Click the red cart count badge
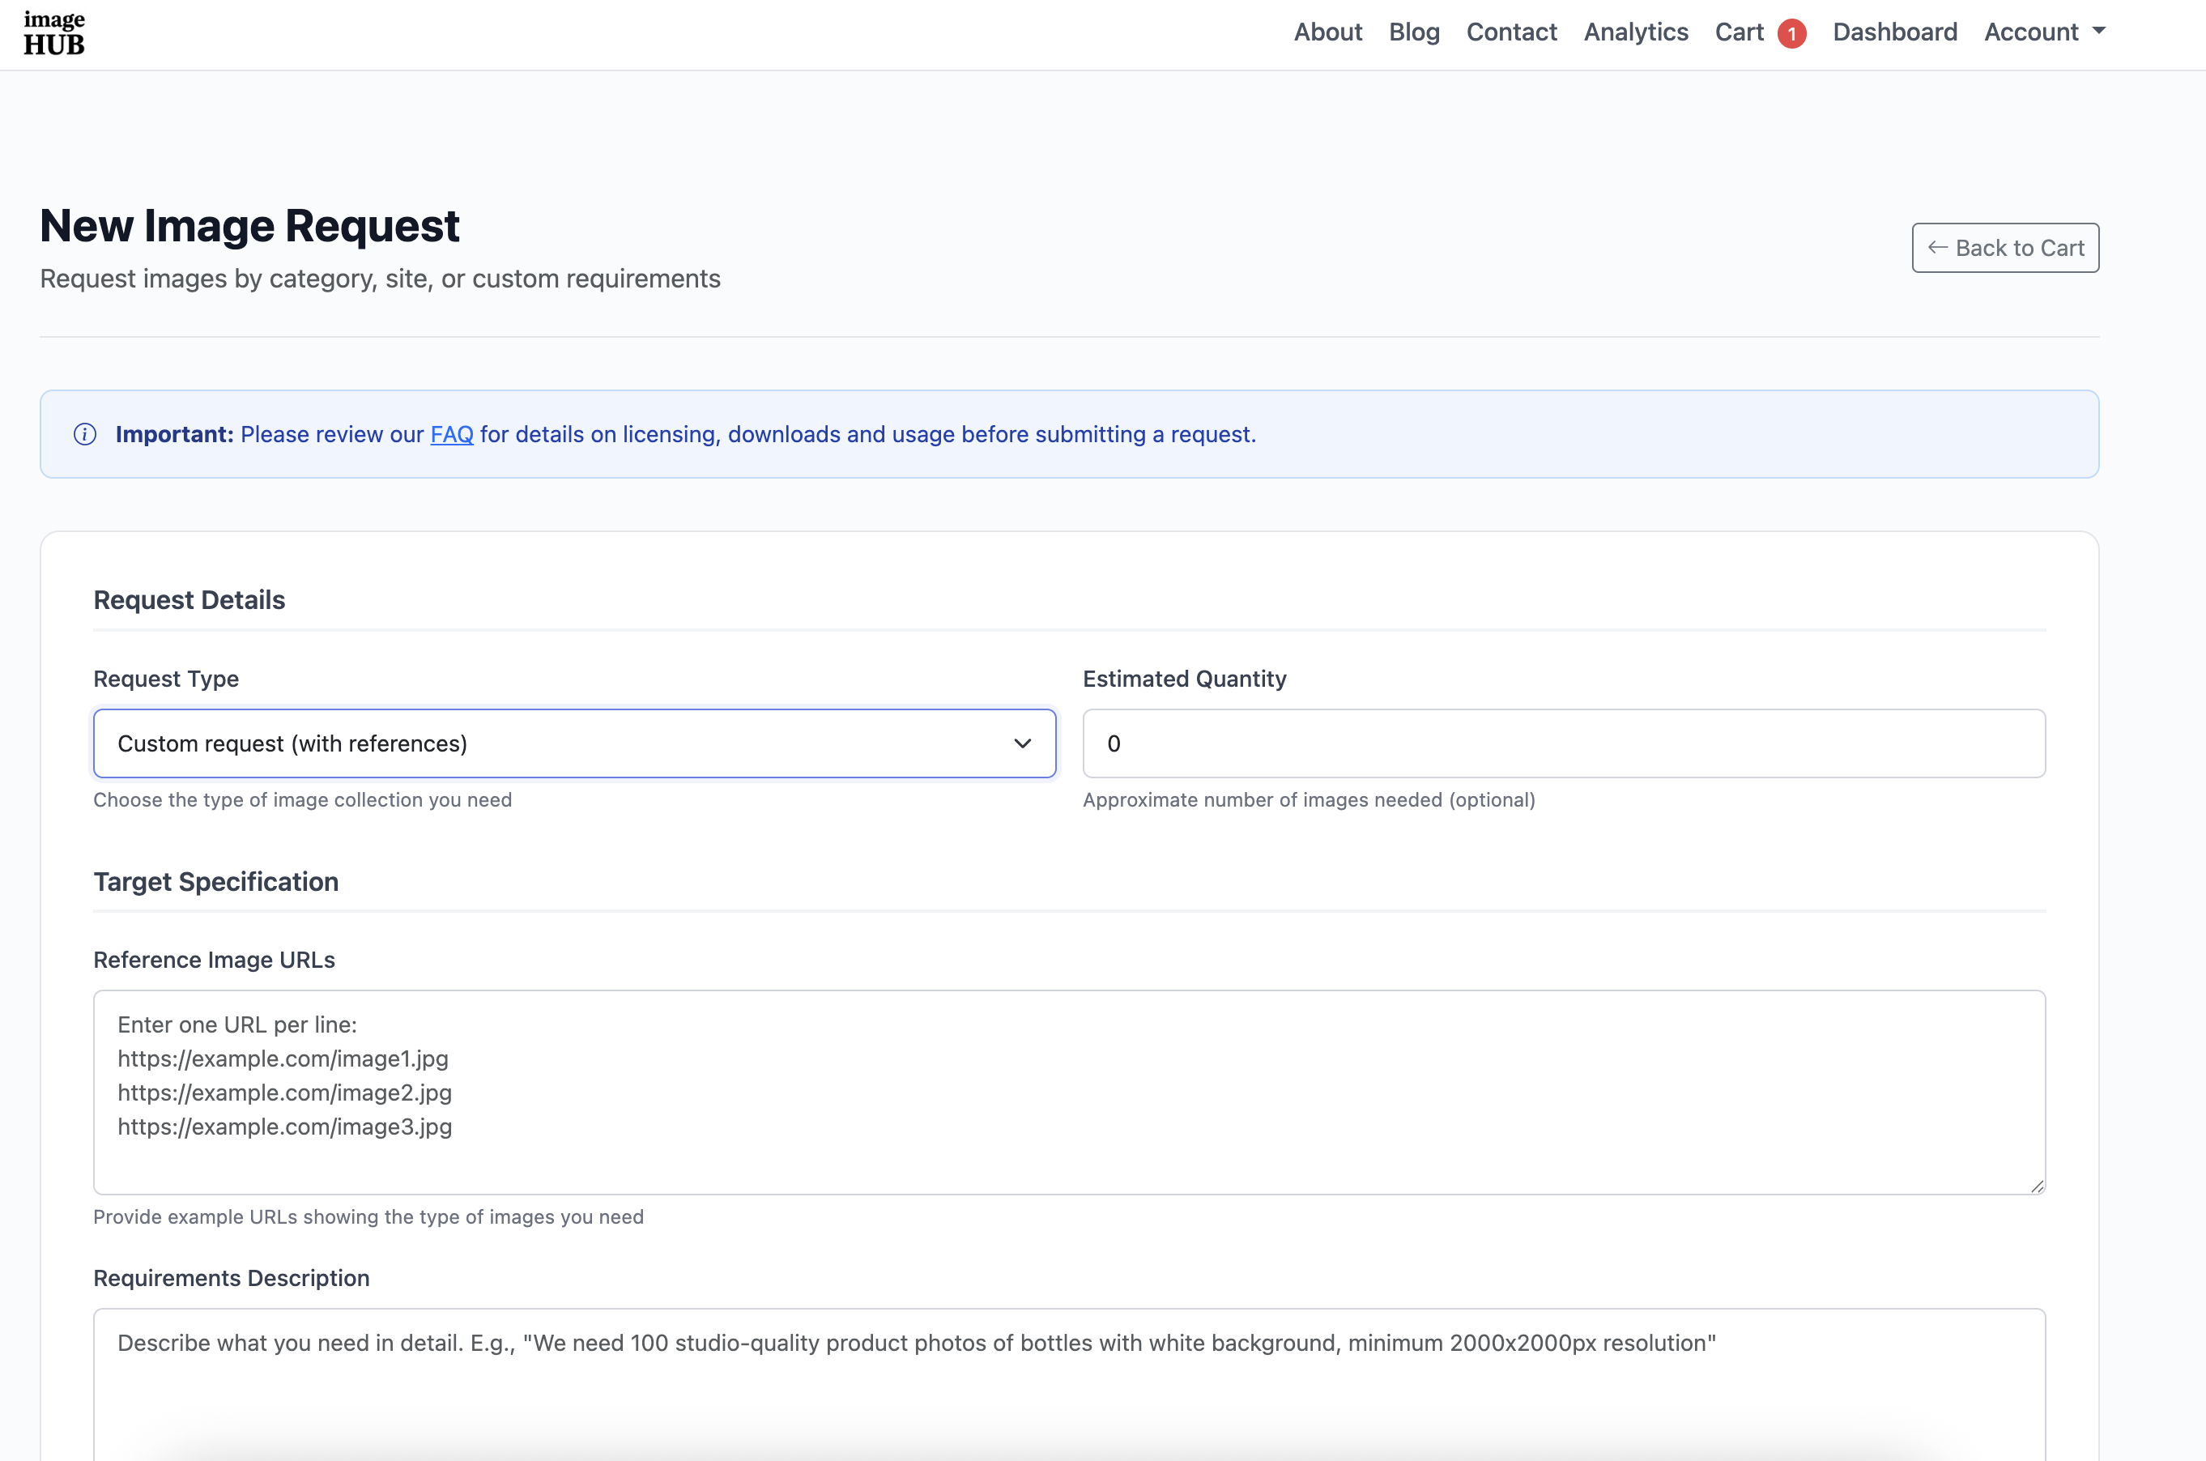This screenshot has width=2206, height=1461. [1791, 33]
